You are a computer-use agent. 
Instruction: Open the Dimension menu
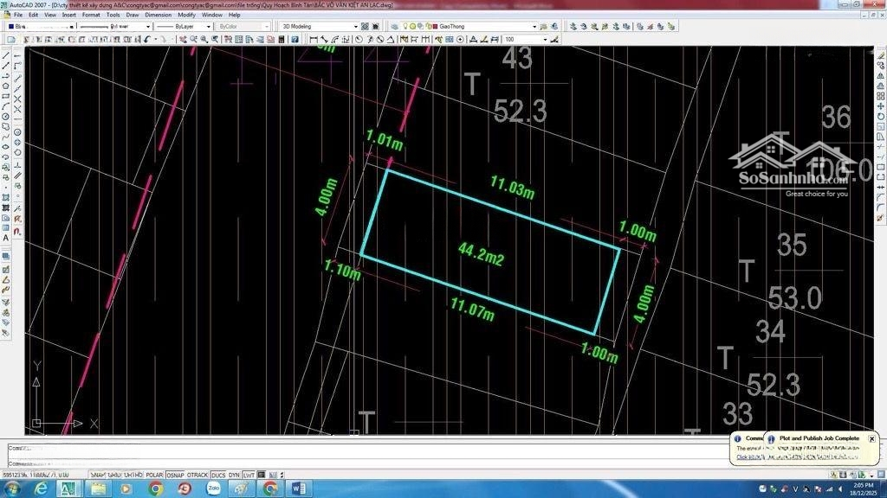coord(158,15)
